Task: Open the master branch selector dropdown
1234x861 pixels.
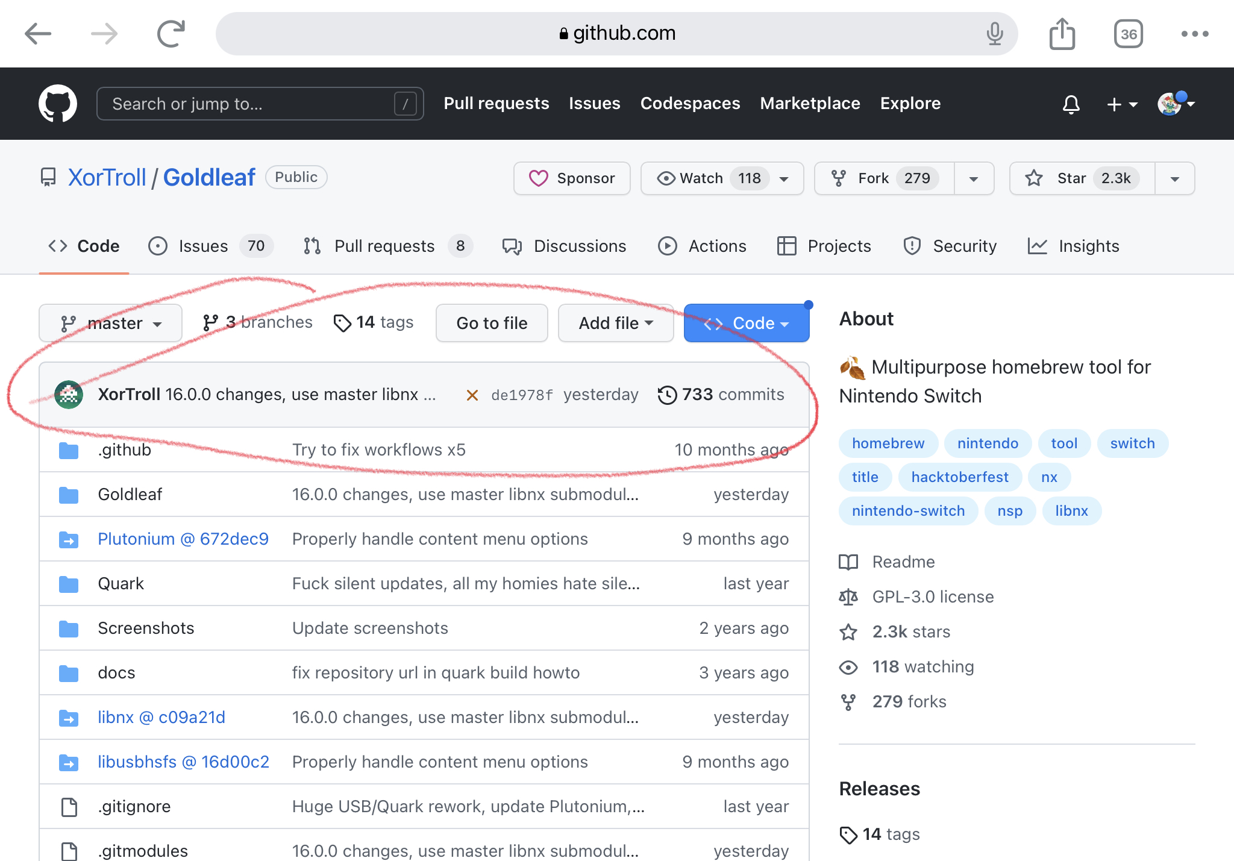Action: pyautogui.click(x=111, y=323)
